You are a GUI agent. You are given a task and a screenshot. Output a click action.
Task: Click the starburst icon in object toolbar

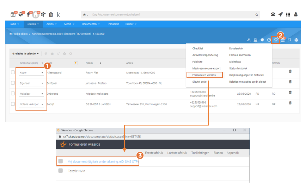pyautogui.click(x=262, y=40)
